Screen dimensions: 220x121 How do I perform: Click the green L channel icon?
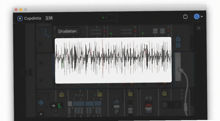coord(60,106)
